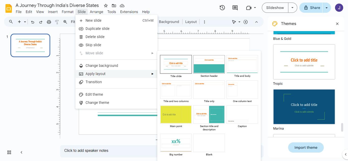Image resolution: width=348 pixels, height=161 pixels.
Task: Apply the Marina dark blue theme
Action: 304,107
